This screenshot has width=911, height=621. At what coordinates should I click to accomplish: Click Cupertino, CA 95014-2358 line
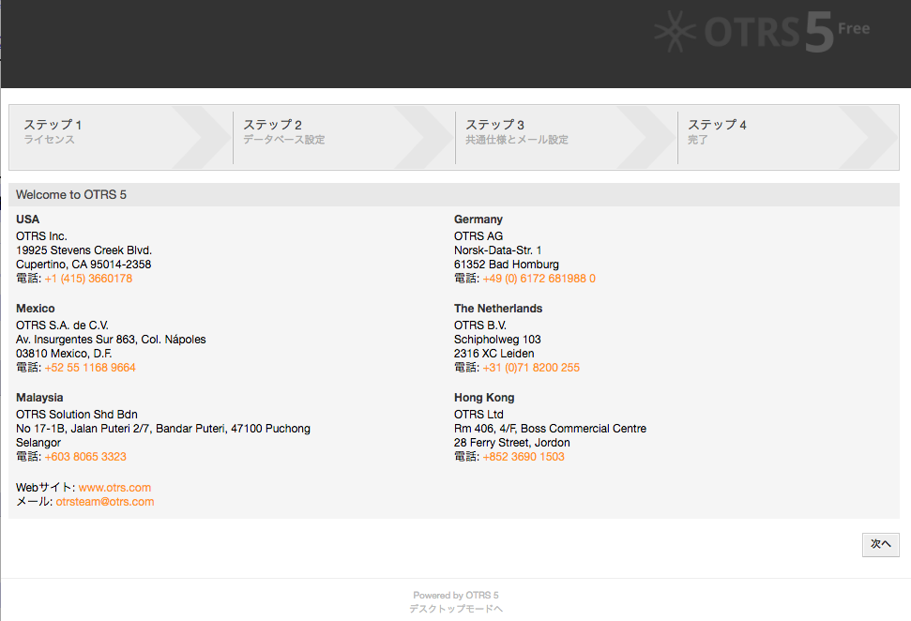tap(84, 265)
